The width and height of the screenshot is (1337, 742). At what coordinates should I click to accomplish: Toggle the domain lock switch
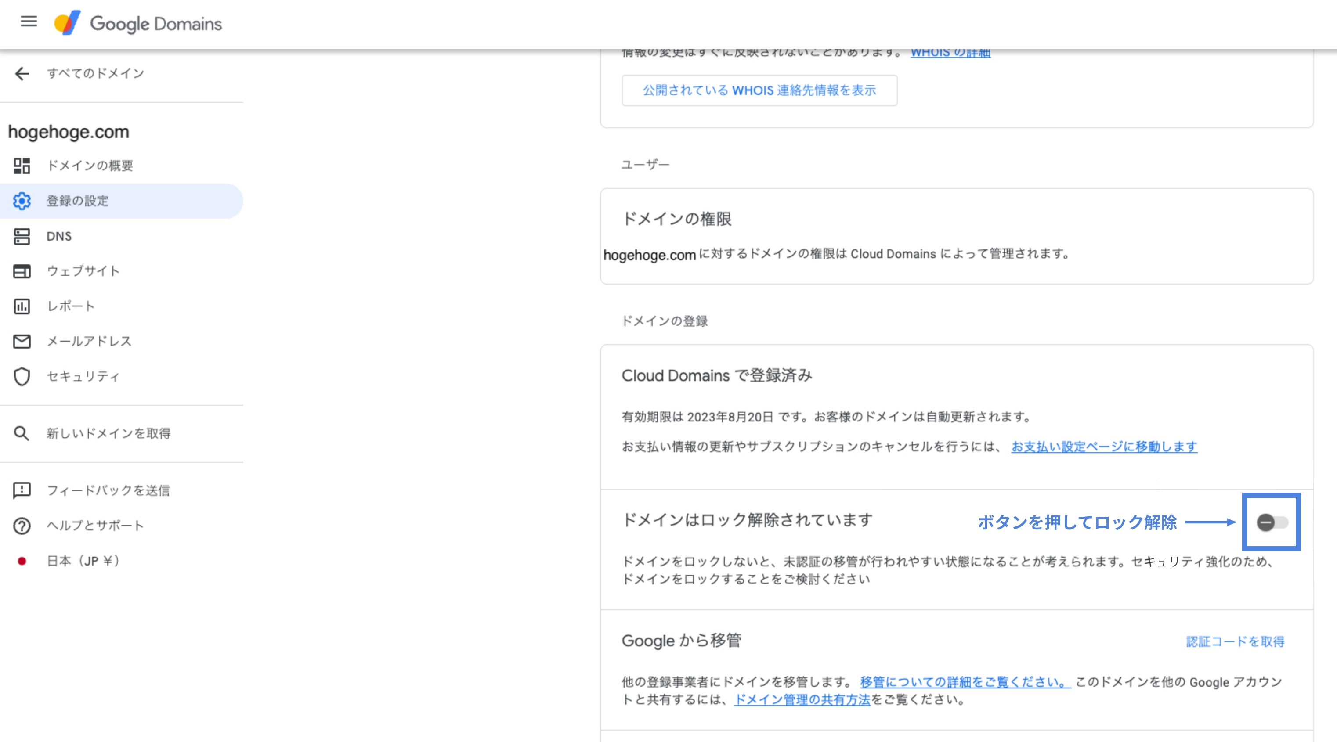coord(1272,522)
